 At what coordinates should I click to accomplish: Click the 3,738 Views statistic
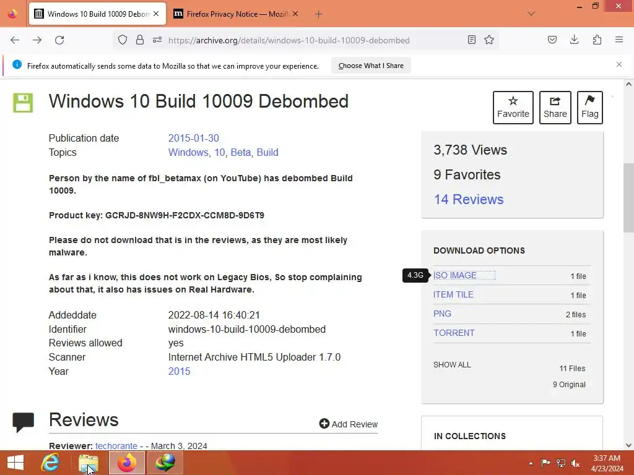471,150
